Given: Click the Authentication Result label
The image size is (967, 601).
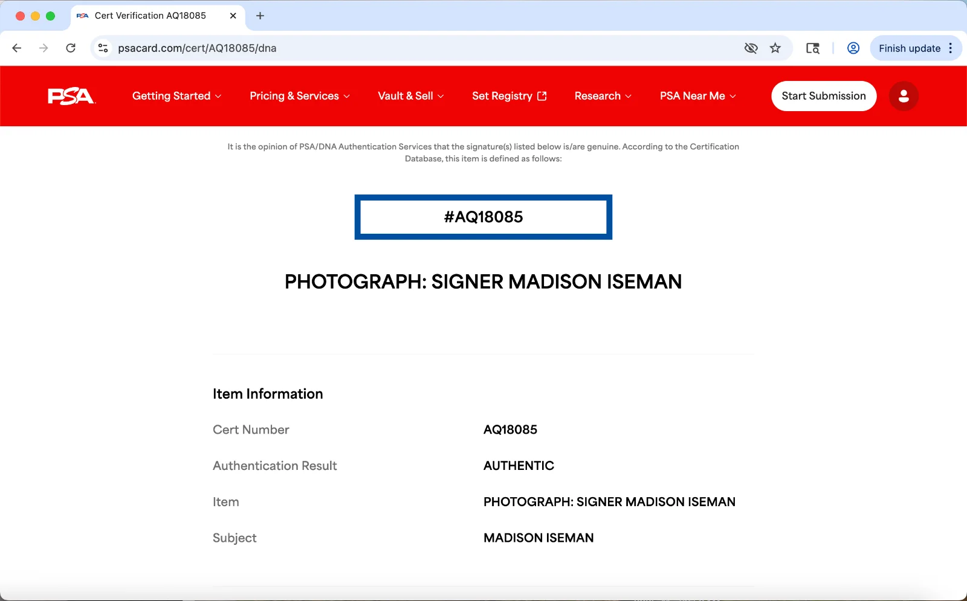Looking at the screenshot, I should (x=275, y=466).
